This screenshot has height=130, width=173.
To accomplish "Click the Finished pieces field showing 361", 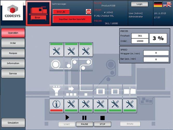I will click(140, 36).
